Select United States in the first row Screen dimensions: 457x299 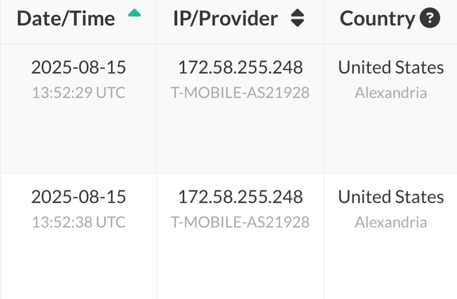(391, 68)
